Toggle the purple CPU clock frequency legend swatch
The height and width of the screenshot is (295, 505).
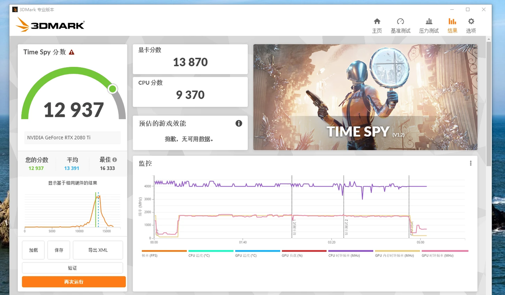351,251
